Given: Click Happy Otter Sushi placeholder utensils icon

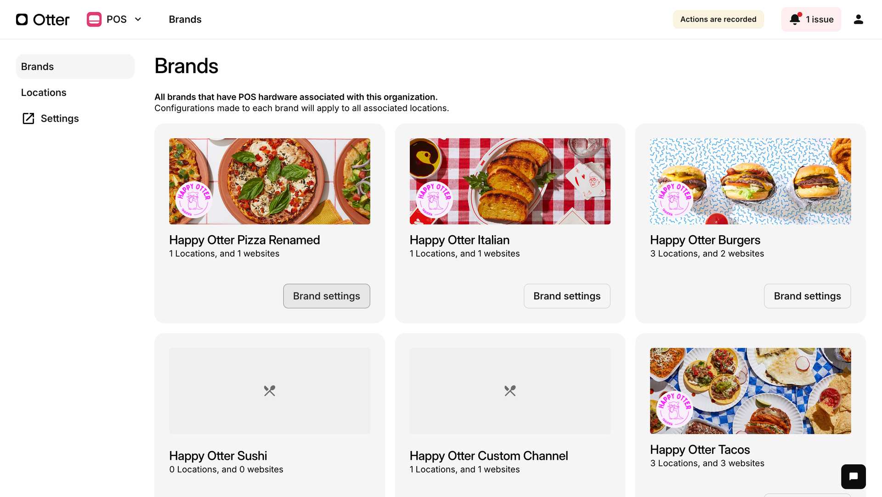Looking at the screenshot, I should (270, 391).
